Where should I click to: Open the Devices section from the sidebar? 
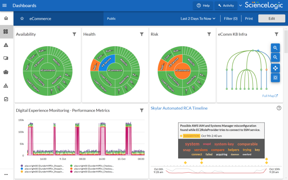point(6,58)
